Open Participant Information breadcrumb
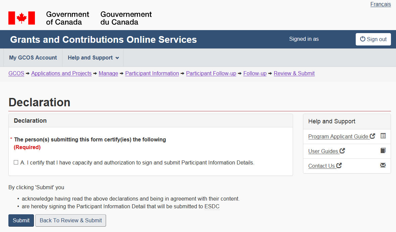396x232 pixels. [152, 74]
